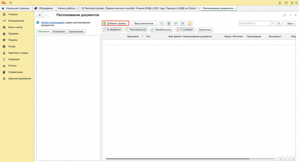
Task: Open history clock icon in title bar
Action: coord(286,3)
